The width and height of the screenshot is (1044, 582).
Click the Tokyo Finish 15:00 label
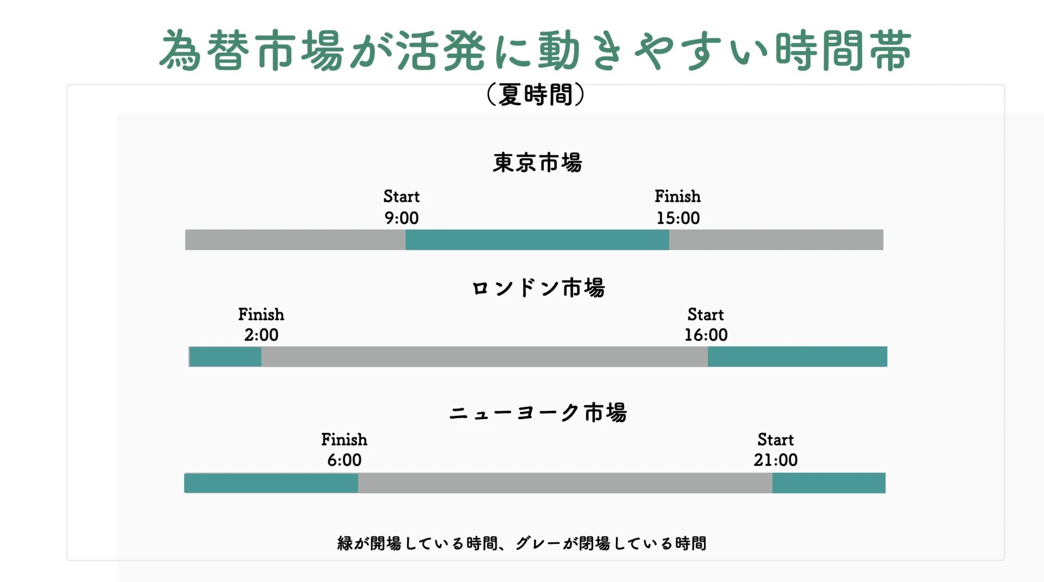[678, 207]
